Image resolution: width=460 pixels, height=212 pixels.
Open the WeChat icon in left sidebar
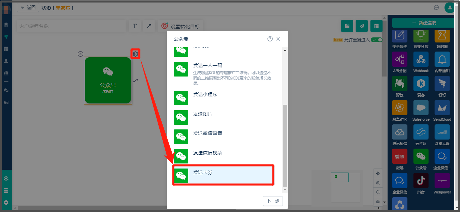pyautogui.click(x=6, y=90)
